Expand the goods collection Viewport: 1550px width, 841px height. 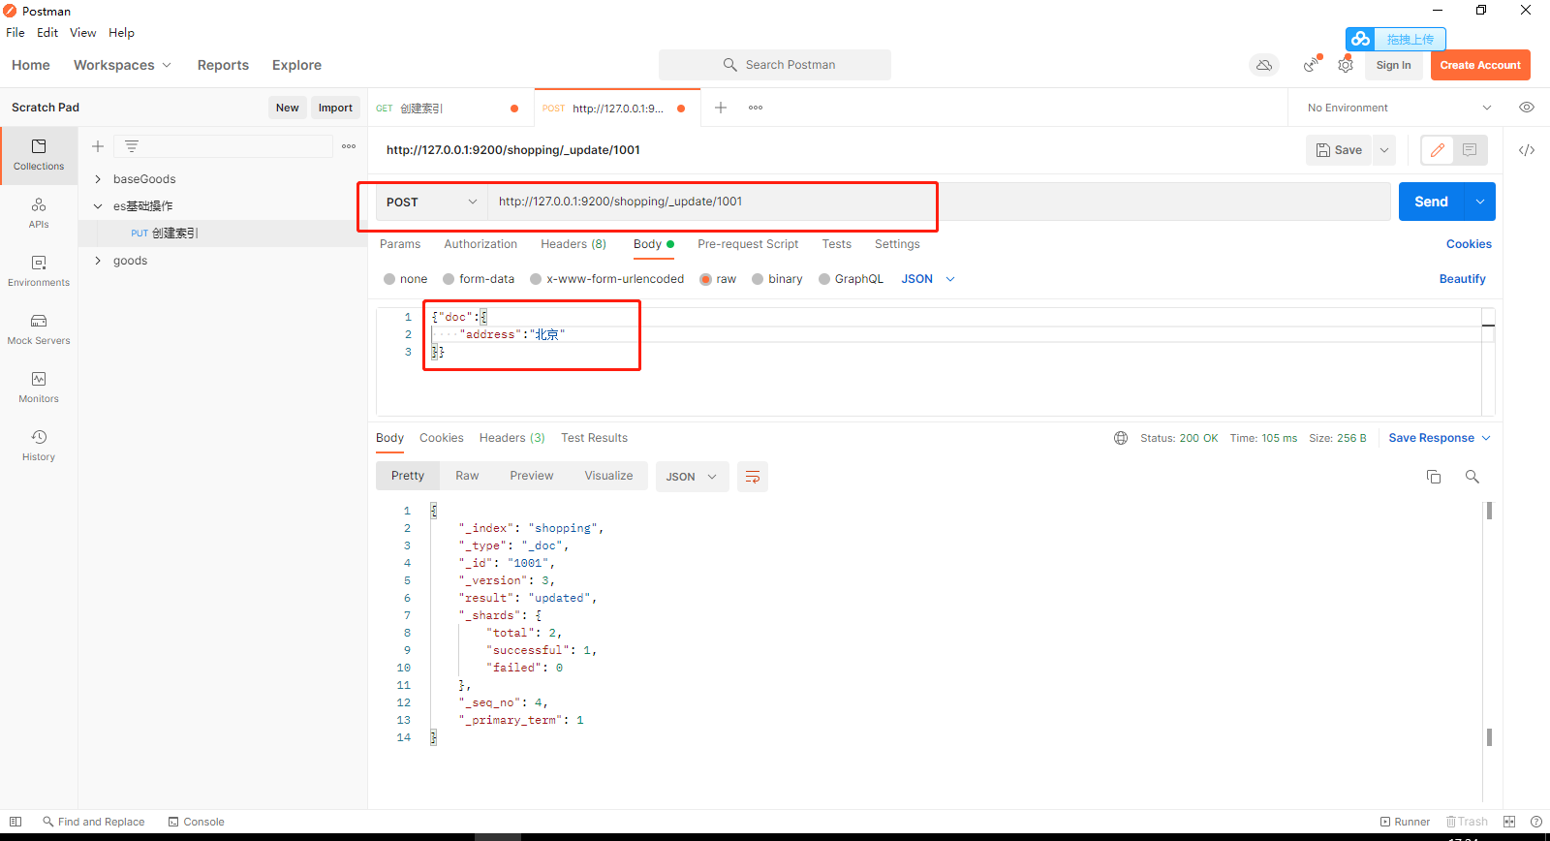[98, 261]
